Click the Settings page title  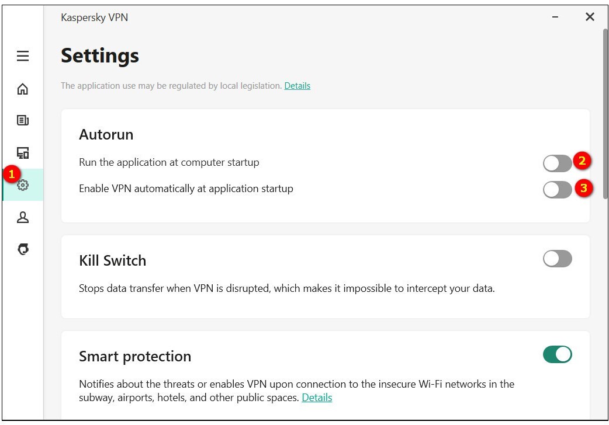(100, 56)
